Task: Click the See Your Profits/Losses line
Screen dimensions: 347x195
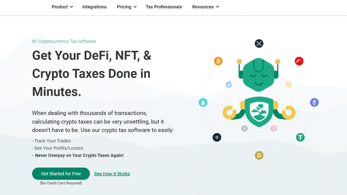Action: coord(58,148)
